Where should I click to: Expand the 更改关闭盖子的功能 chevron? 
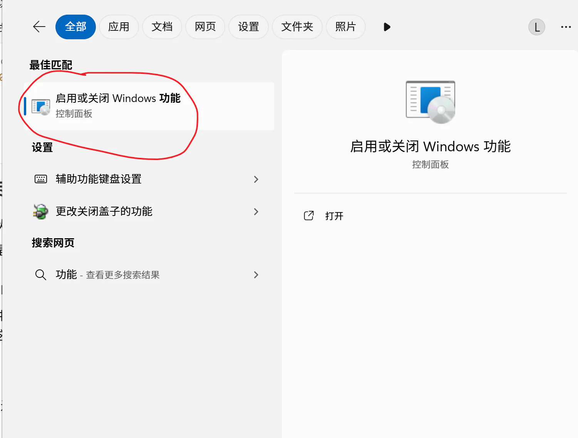click(x=256, y=211)
